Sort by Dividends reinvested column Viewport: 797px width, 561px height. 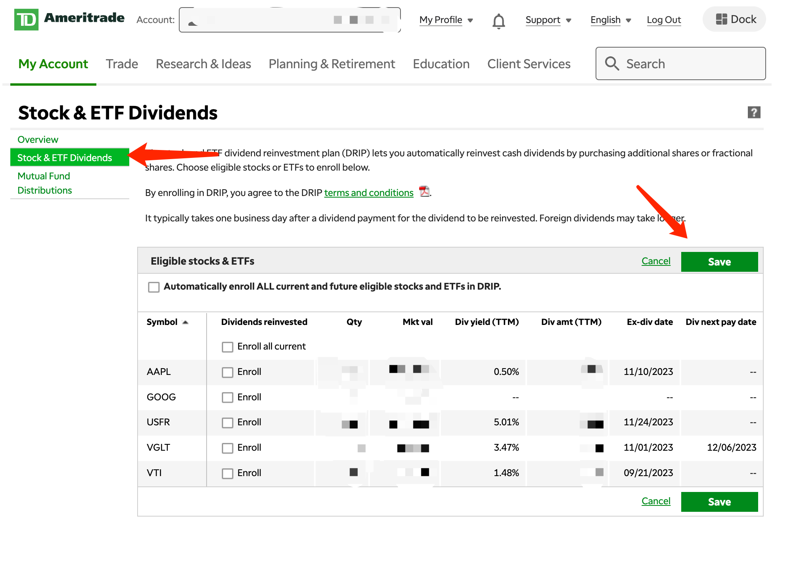(x=264, y=322)
